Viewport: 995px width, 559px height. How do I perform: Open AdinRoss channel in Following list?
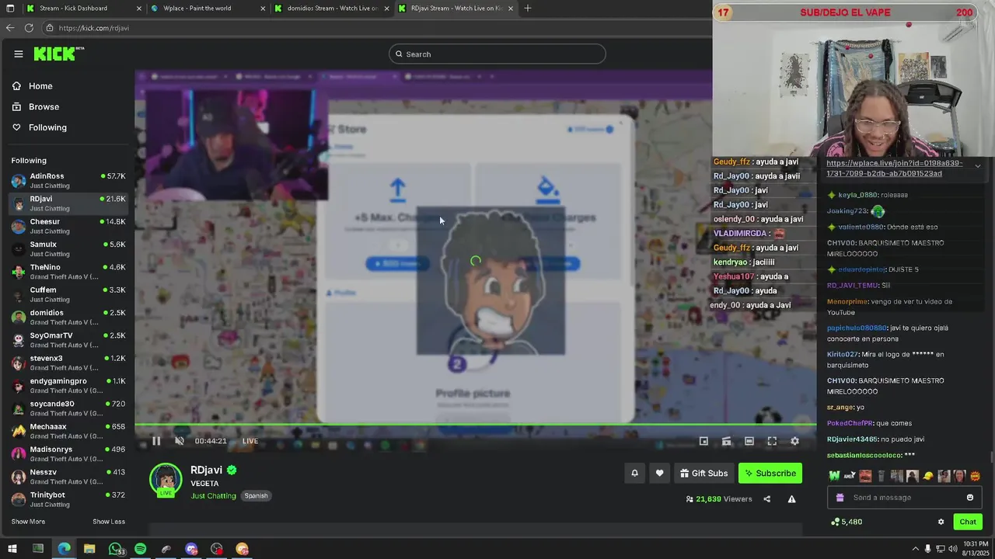pyautogui.click(x=68, y=180)
